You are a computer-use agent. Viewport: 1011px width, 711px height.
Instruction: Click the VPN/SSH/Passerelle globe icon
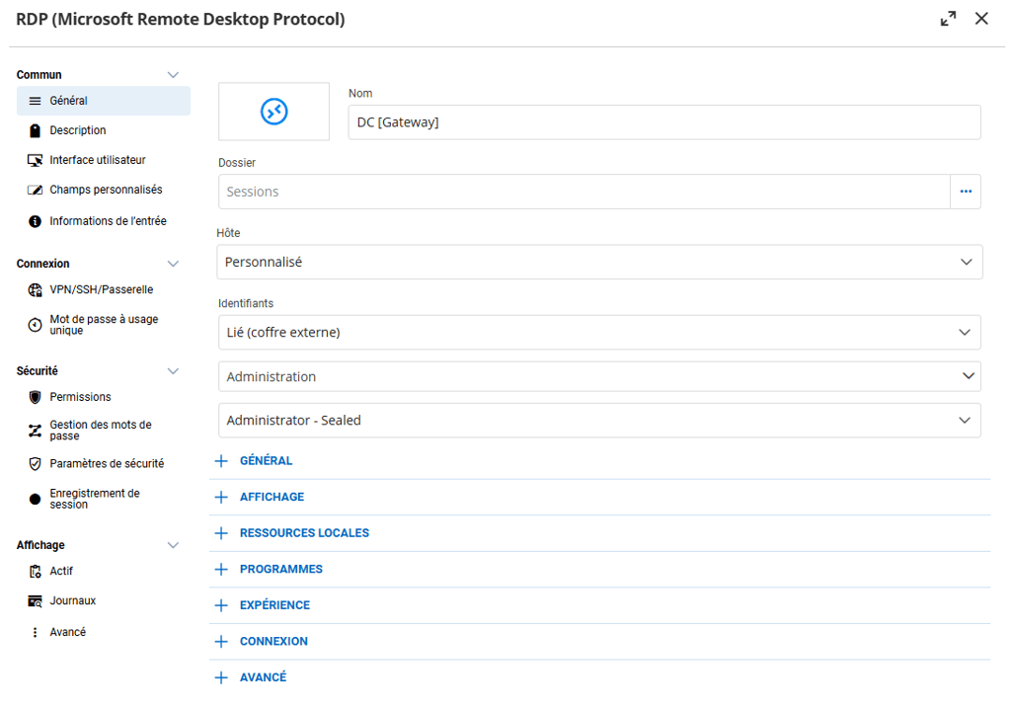[x=35, y=290]
